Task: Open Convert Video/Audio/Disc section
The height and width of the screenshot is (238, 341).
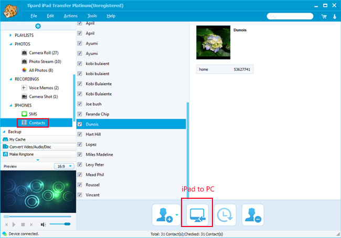Action: 38,147
